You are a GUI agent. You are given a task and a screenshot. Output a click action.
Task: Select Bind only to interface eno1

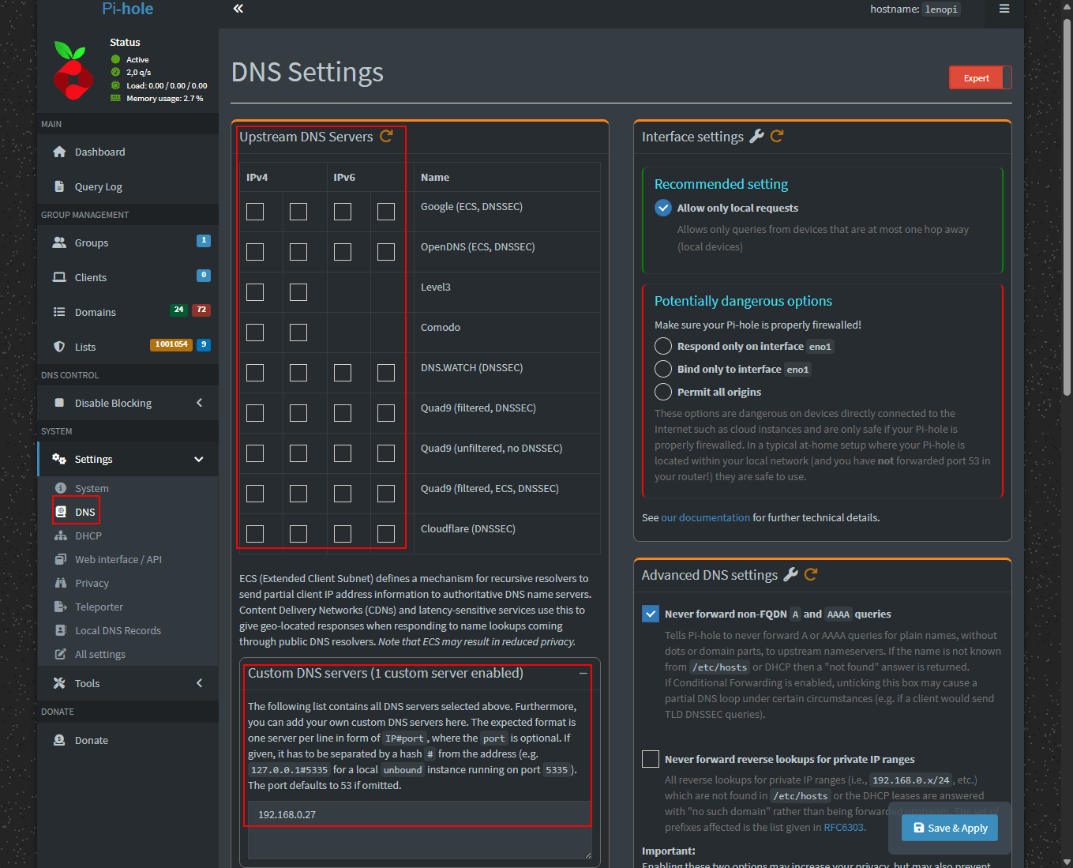[x=663, y=369]
